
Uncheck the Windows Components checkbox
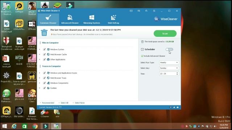click(44, 83)
